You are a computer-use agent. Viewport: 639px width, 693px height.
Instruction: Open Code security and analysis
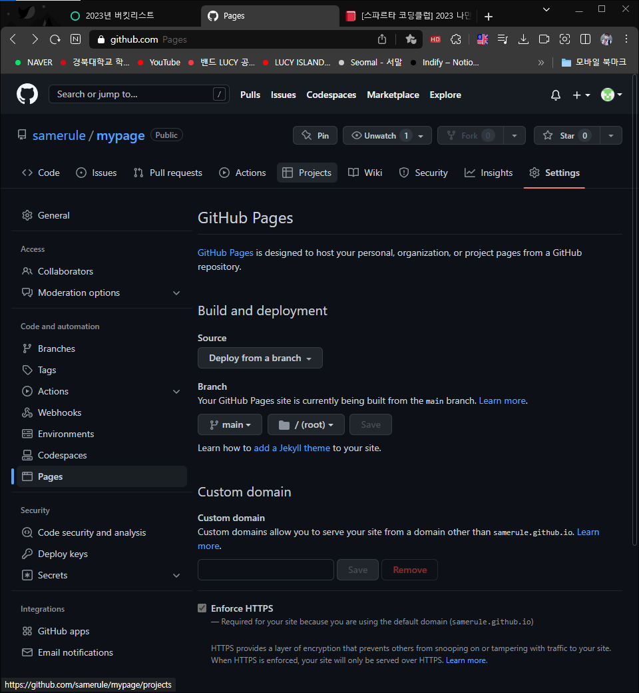click(x=102, y=532)
